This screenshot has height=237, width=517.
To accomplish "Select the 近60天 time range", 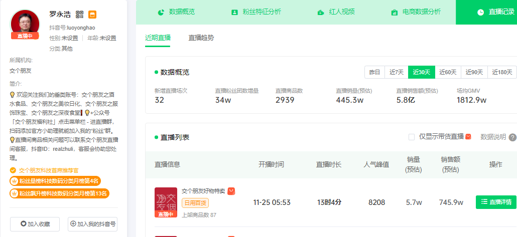I will [x=448, y=72].
